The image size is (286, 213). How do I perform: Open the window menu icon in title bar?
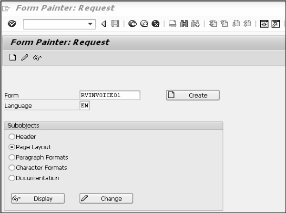pyautogui.click(x=6, y=8)
